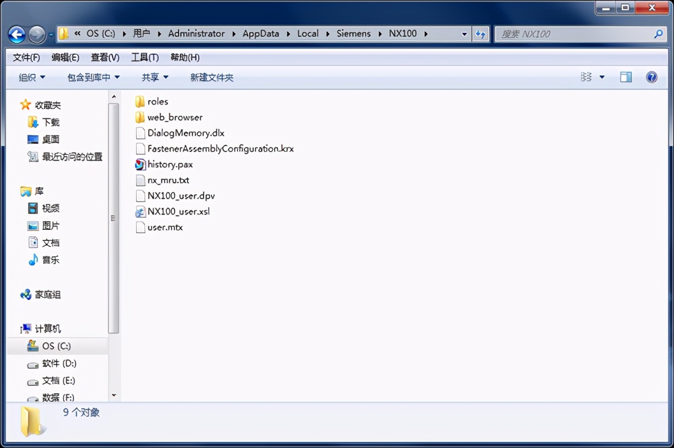The image size is (674, 448).
Task: Click Administrator in the address path
Action: (197, 33)
